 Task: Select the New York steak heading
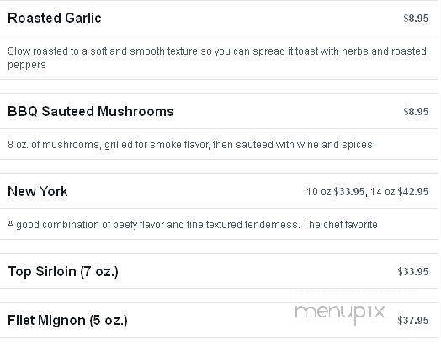coord(37,192)
